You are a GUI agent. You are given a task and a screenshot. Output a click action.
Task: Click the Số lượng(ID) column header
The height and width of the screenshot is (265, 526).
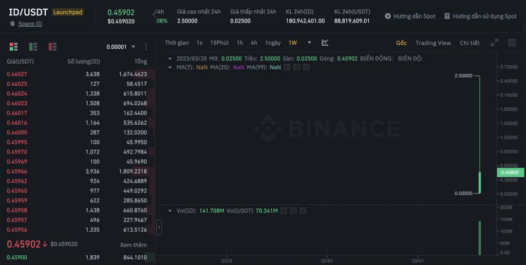click(84, 62)
